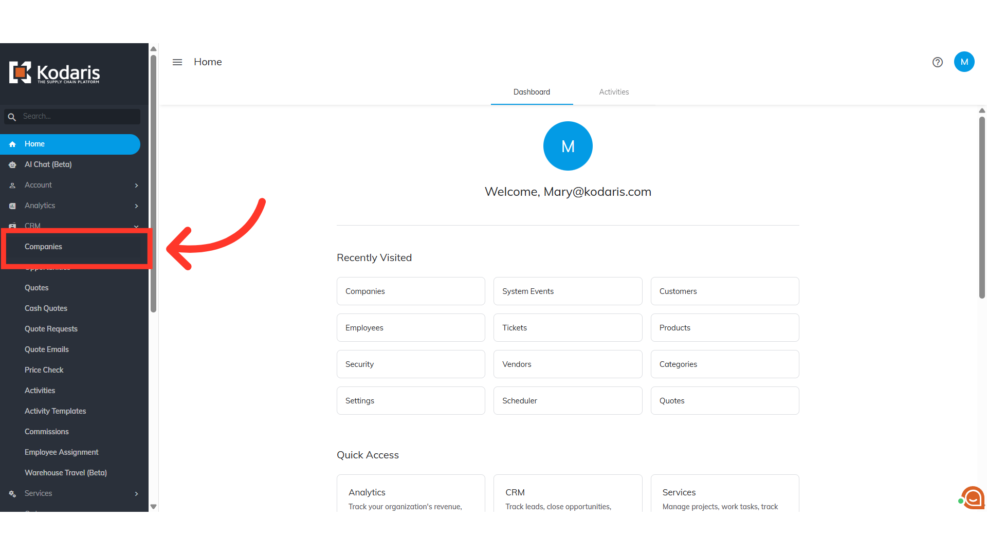Click the sidebar scrollbar down arrow
The width and height of the screenshot is (987, 555).
[x=153, y=507]
